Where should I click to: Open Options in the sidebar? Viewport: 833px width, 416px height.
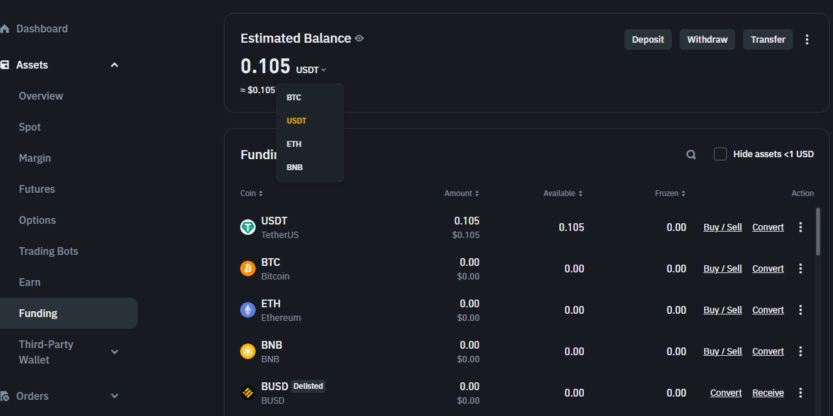tap(38, 221)
